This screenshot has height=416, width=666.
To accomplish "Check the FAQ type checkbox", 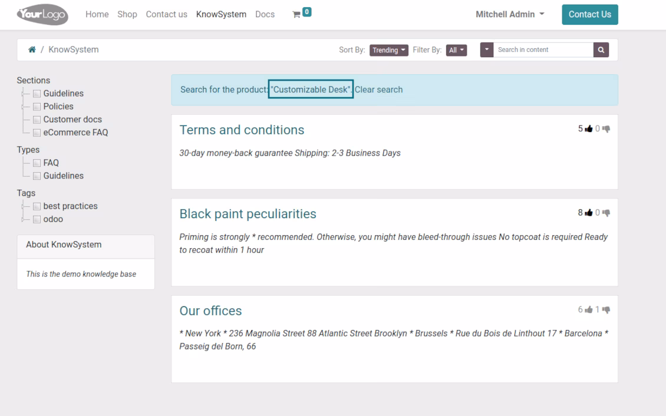I will coord(37,163).
